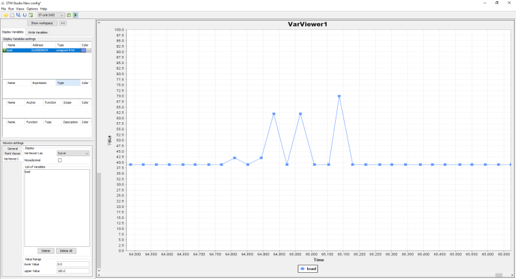Click the green icon beside load variable
Viewport: 516px width, 279px height.
coord(4,50)
